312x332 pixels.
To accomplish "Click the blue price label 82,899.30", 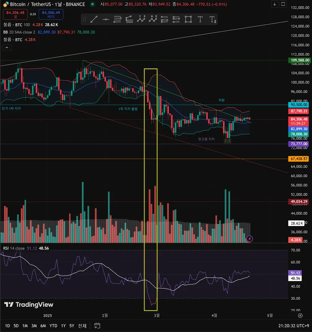I will tap(299, 129).
